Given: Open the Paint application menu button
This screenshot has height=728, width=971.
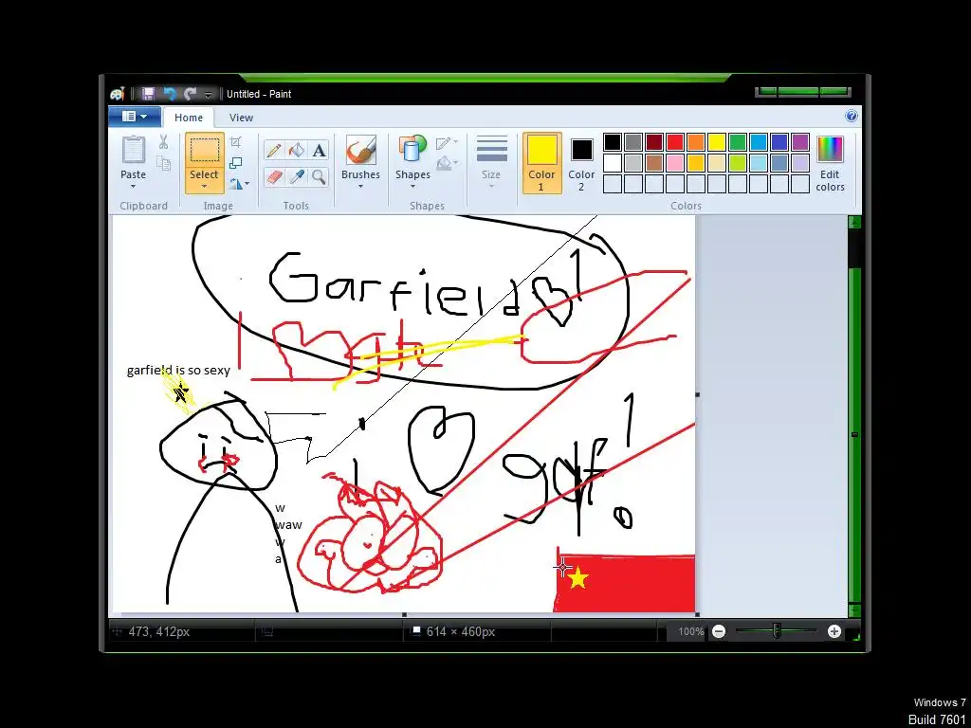Looking at the screenshot, I should [x=135, y=117].
